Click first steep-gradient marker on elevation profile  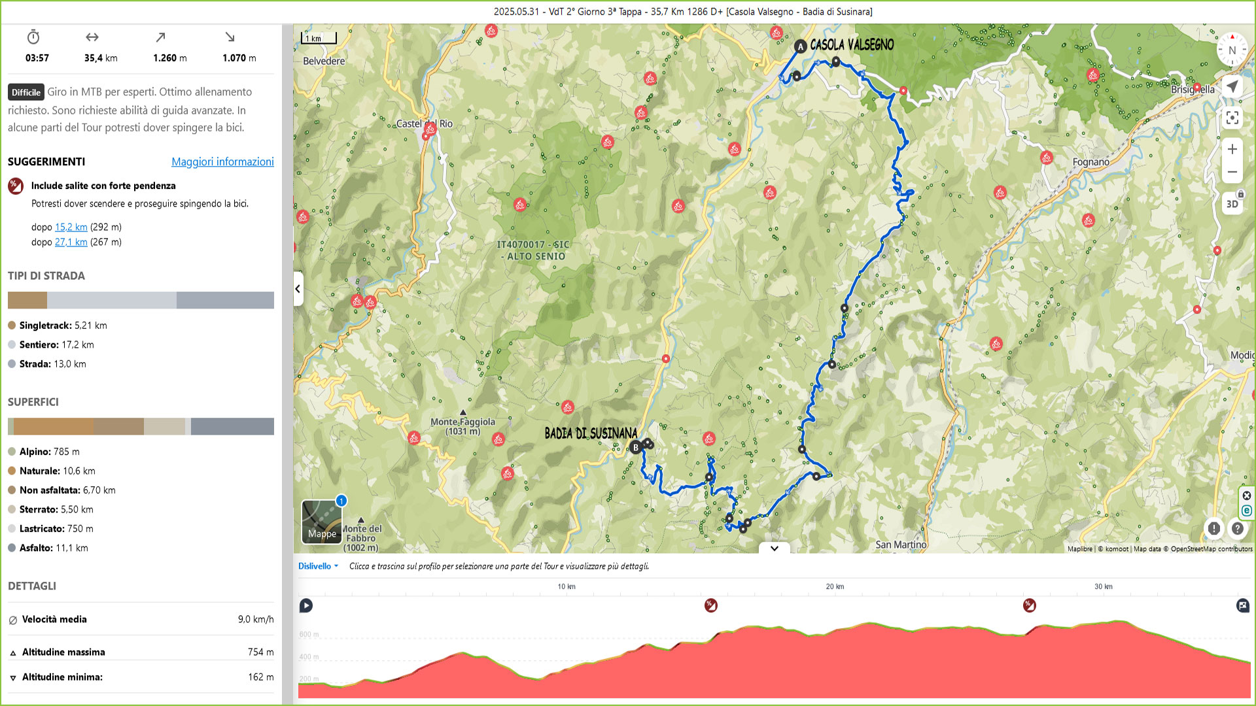[x=711, y=605]
